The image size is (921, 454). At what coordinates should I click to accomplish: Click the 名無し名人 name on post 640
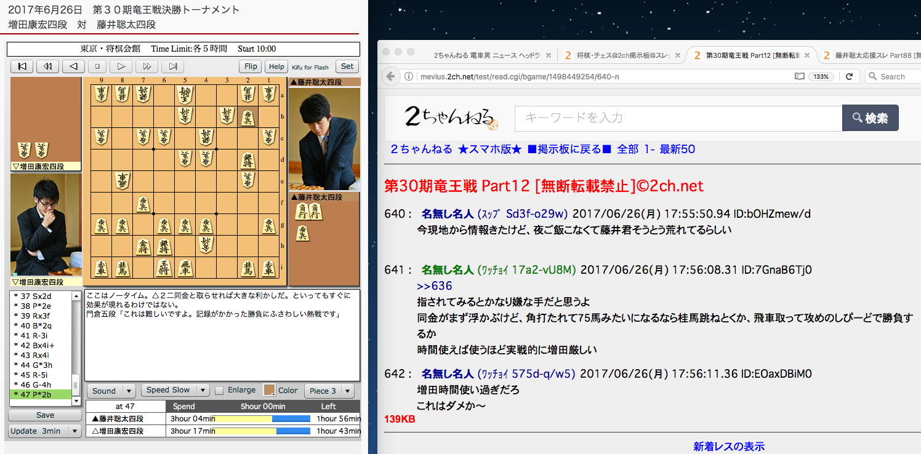click(x=448, y=214)
